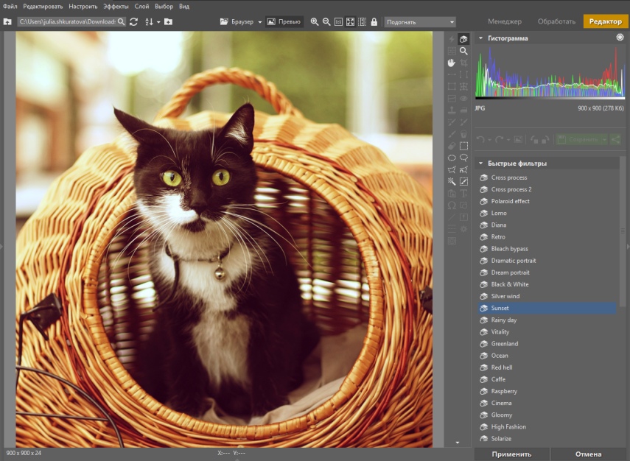Open the Выбор menu

coord(164,7)
